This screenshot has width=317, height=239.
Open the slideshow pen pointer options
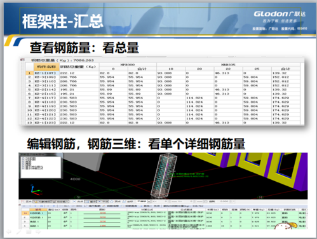[18, 232]
